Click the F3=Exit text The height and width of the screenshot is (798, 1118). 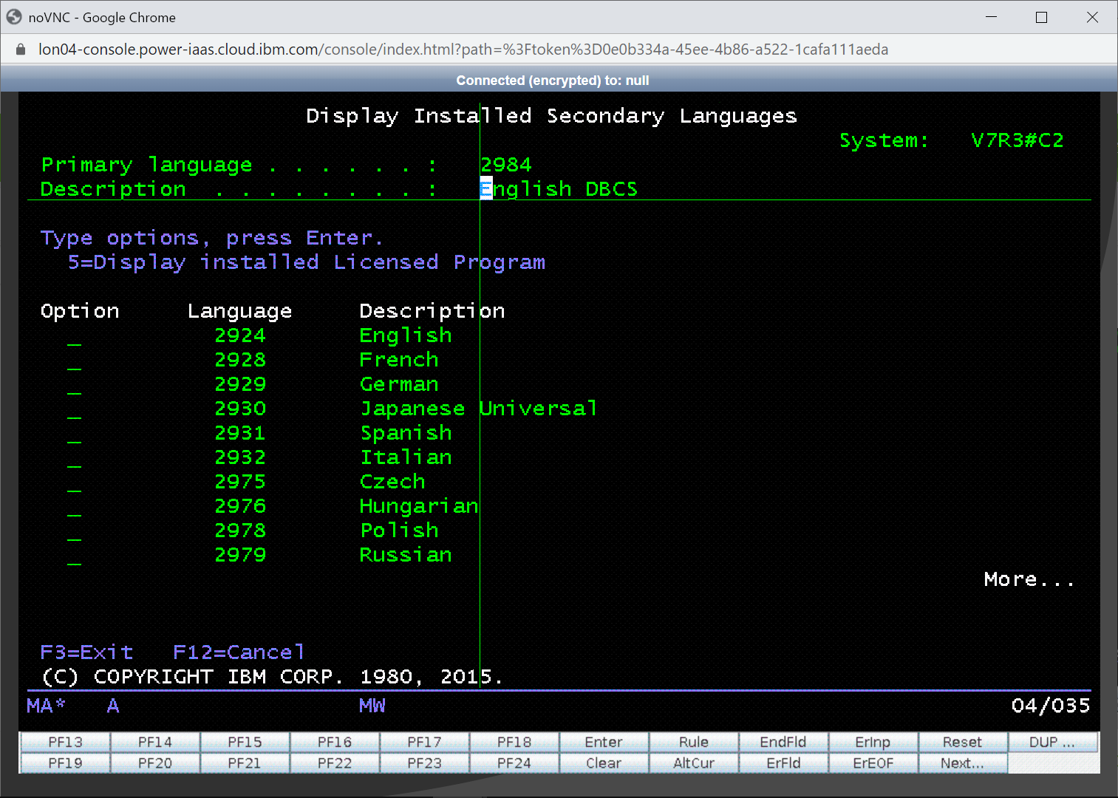[86, 652]
